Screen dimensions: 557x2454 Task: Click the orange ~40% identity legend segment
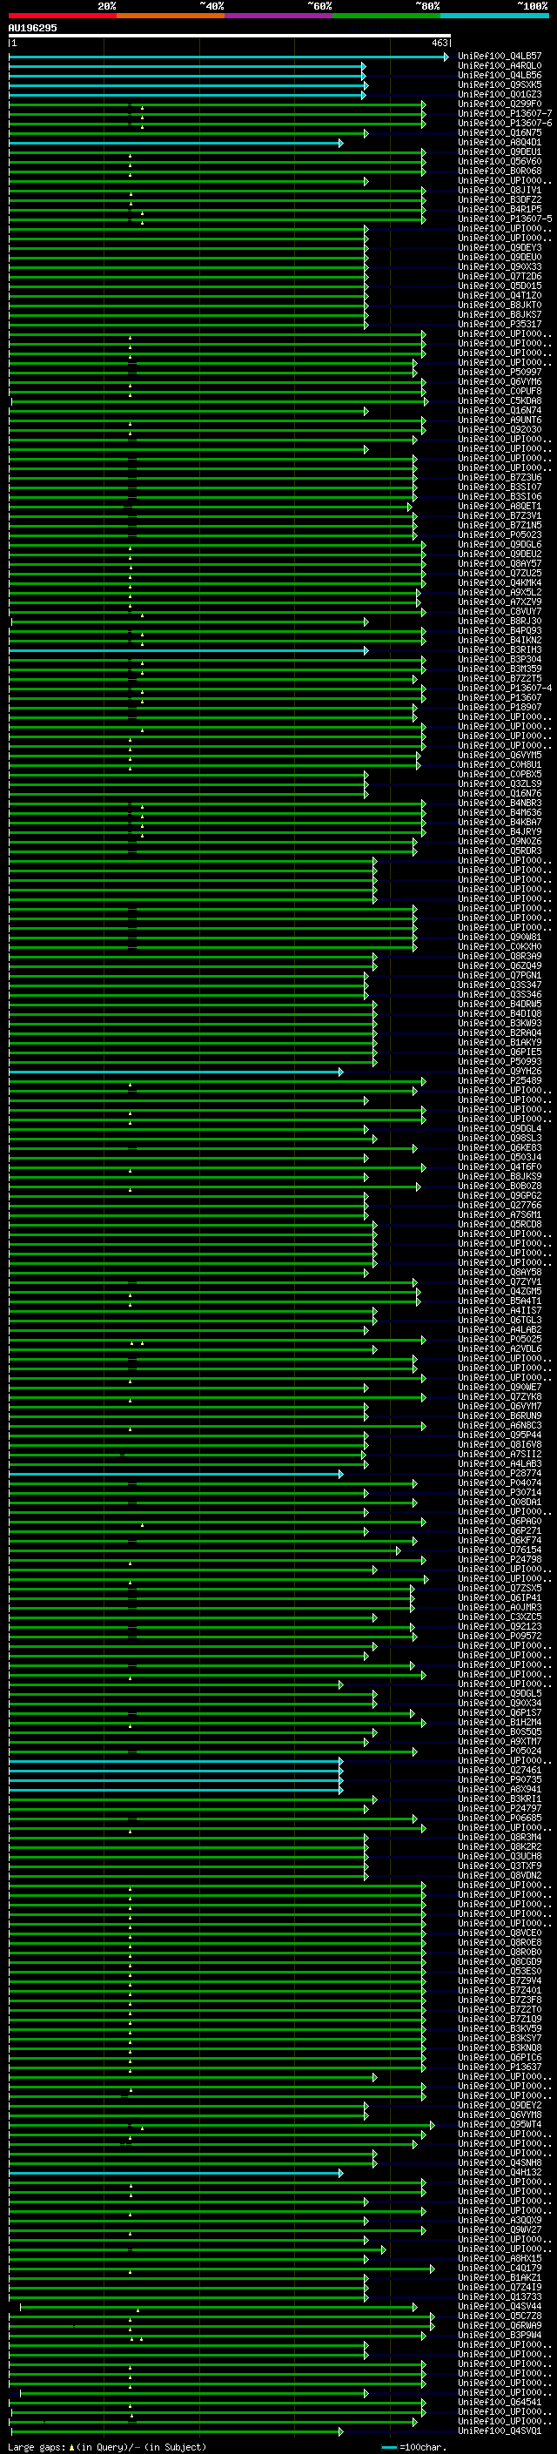(171, 16)
